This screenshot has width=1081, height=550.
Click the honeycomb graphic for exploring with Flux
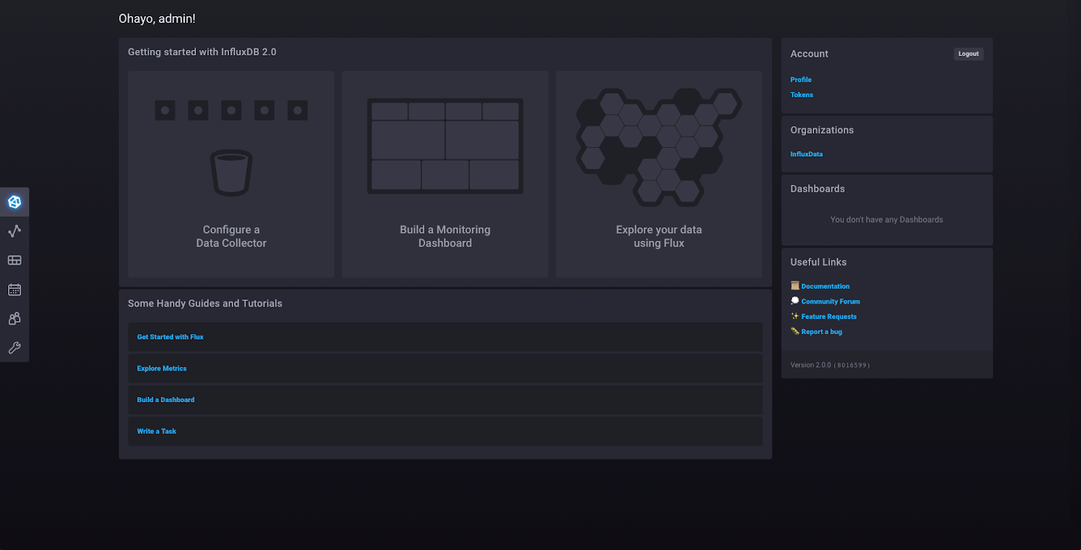pyautogui.click(x=658, y=146)
